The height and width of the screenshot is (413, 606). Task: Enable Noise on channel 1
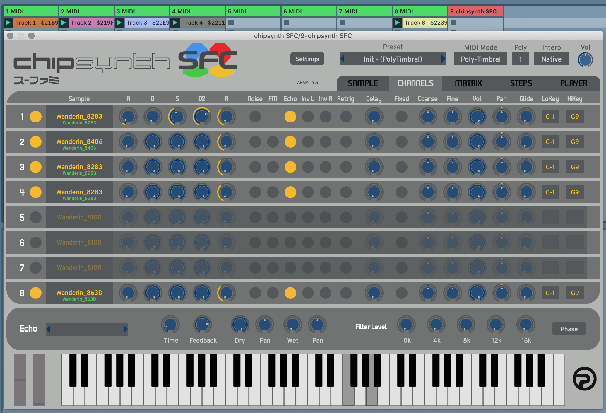click(255, 117)
